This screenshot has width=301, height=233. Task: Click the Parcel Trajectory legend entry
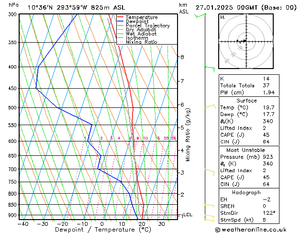(144, 25)
